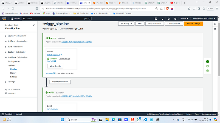Open terminal app from taskbar
This screenshot has width=220, height=123.
point(157,120)
